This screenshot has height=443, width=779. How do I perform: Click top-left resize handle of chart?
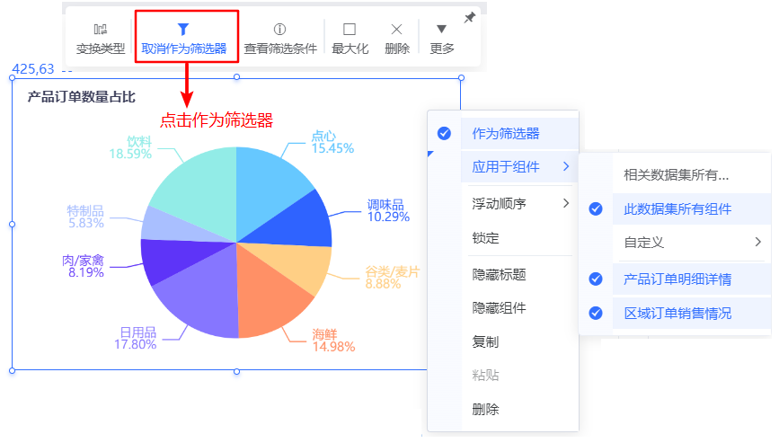pyautogui.click(x=13, y=78)
